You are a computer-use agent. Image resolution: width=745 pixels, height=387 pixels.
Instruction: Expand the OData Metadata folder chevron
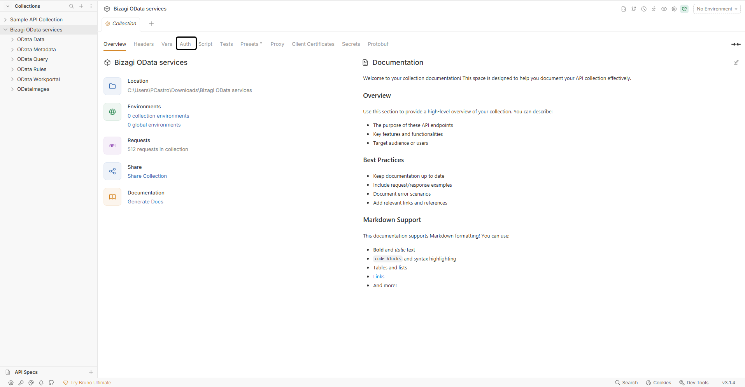pos(12,50)
